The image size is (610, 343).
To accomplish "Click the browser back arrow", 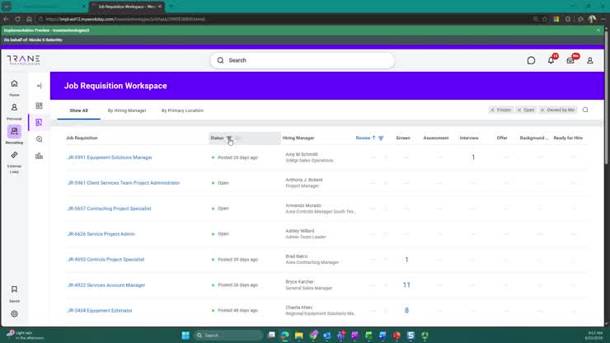I will point(7,19).
